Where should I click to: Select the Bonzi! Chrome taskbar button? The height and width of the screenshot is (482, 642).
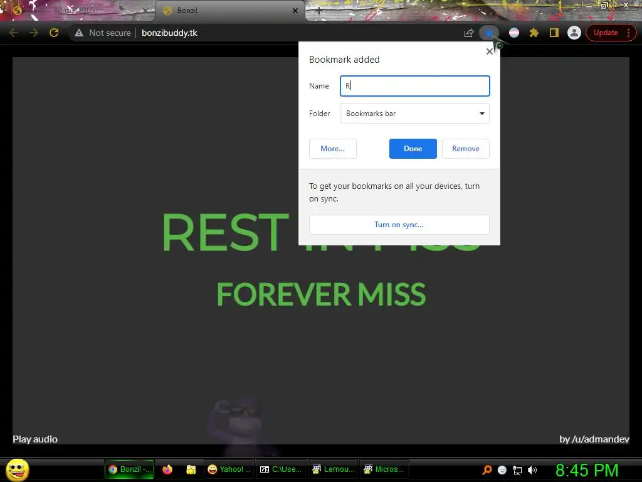click(130, 469)
